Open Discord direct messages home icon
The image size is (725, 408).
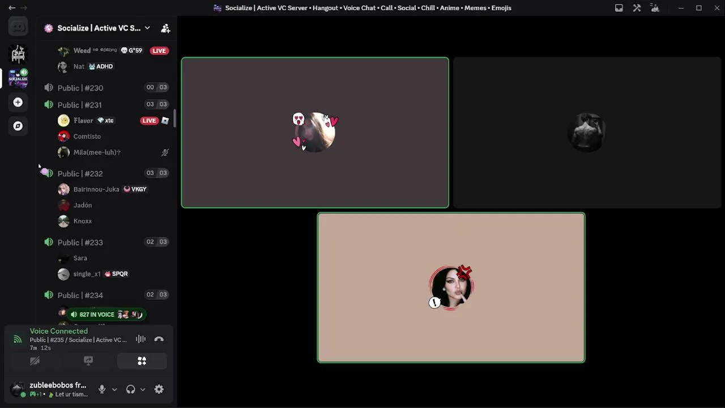click(18, 27)
